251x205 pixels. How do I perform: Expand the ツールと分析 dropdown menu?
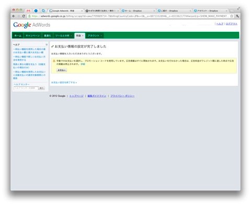pos(63,36)
